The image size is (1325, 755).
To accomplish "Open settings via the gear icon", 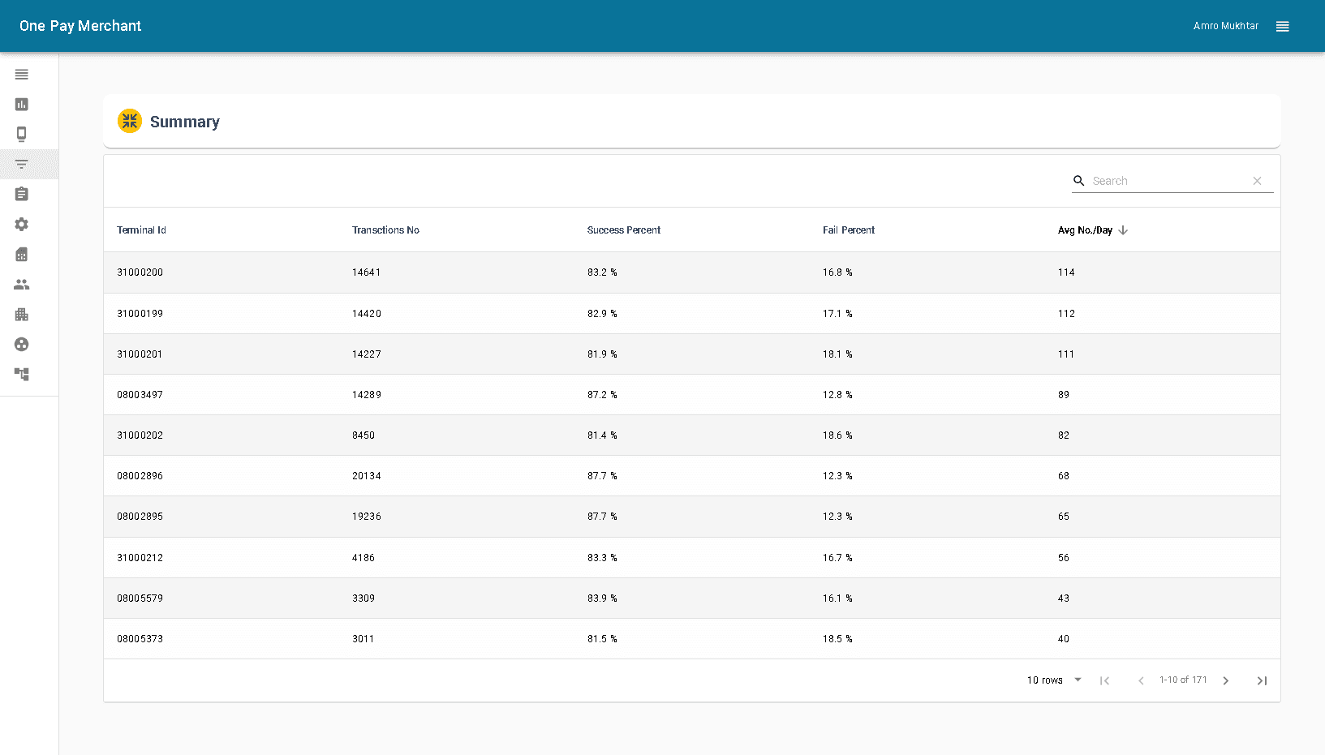I will click(x=21, y=224).
